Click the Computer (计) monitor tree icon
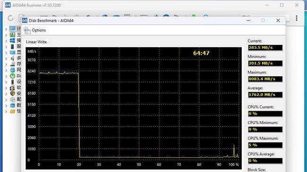The height and width of the screenshot is (172, 307). click(13, 29)
